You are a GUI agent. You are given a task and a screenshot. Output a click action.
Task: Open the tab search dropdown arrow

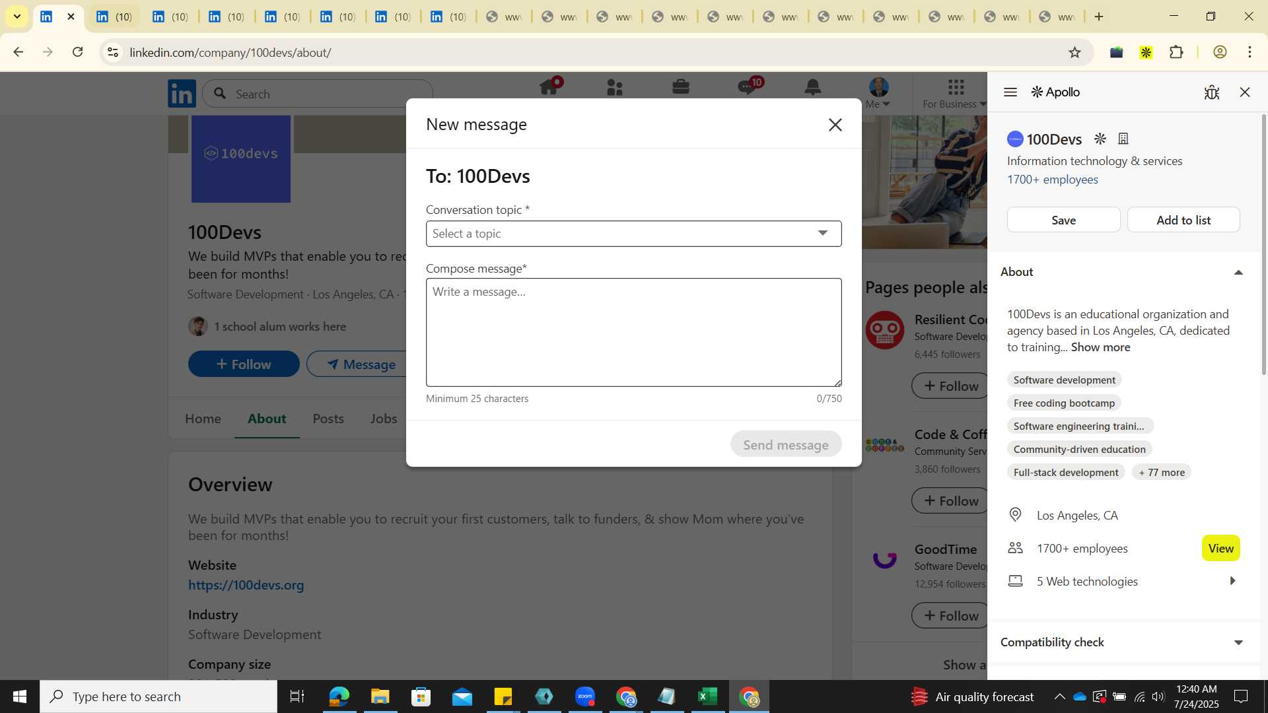tap(17, 17)
